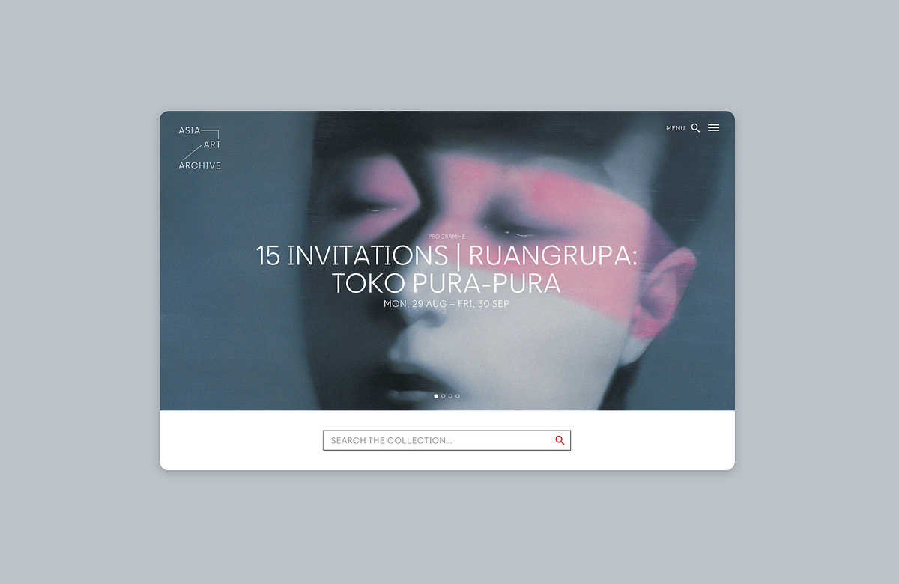Select the Asia Art Archive logo

[199, 147]
